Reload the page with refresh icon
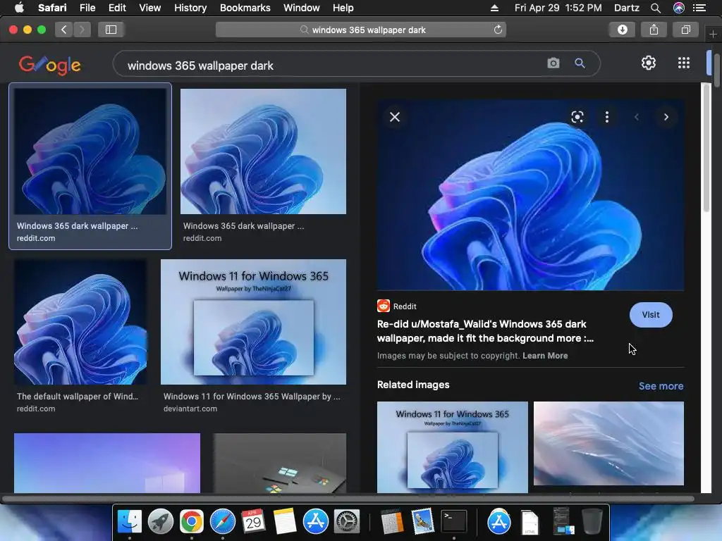This screenshot has width=722, height=541. coord(498,30)
